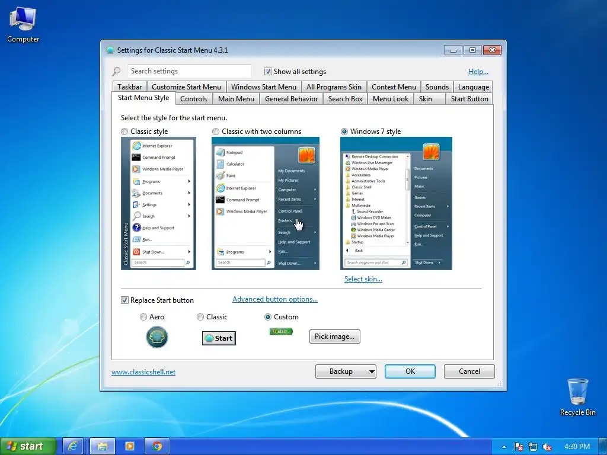This screenshot has height=455, width=607.
Task: Switch to the Sounds tab
Action: tap(437, 87)
